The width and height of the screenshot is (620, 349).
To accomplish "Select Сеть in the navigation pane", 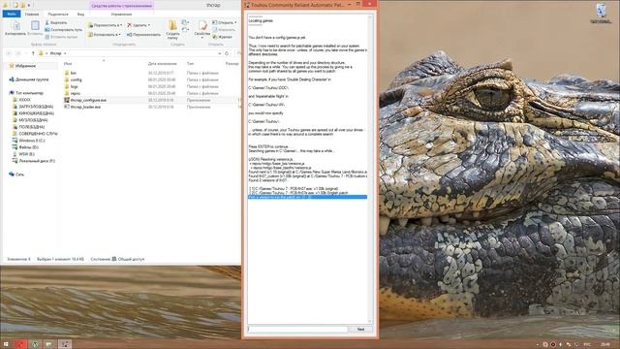I will (19, 174).
